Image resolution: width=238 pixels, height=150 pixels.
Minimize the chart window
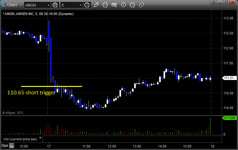click(220, 2)
